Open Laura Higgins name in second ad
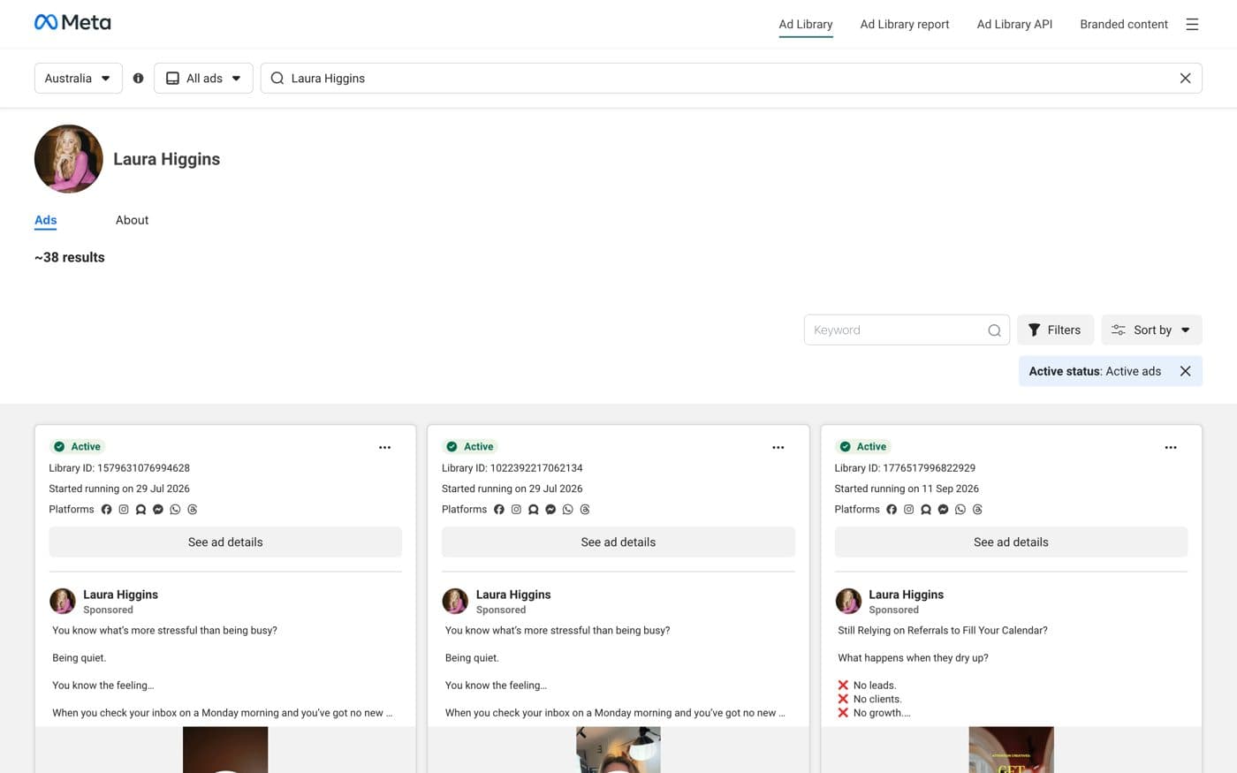Screen dimensions: 1237x773 pos(513,595)
